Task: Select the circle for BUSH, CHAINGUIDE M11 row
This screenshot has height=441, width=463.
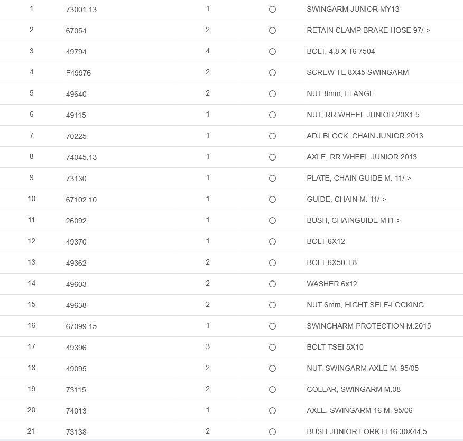Action: (x=272, y=221)
